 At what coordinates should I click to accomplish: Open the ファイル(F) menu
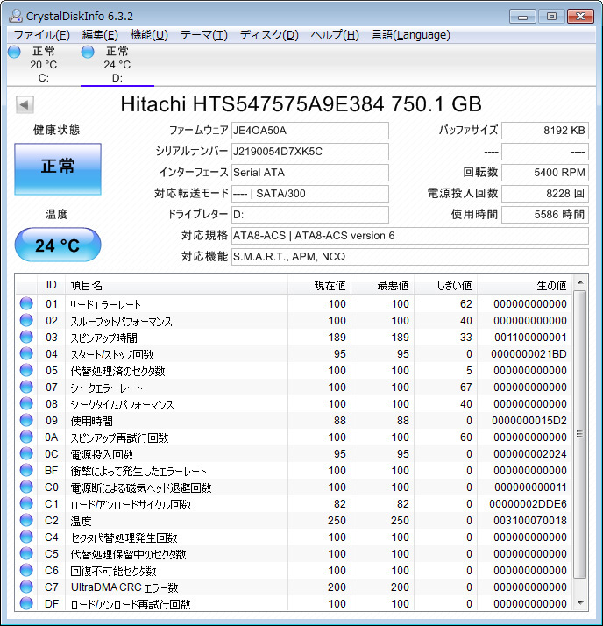[x=41, y=35]
